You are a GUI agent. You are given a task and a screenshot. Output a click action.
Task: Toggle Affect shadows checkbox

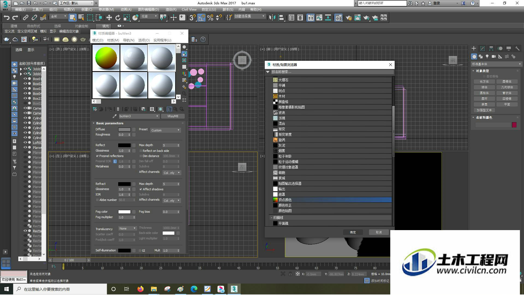[141, 189]
